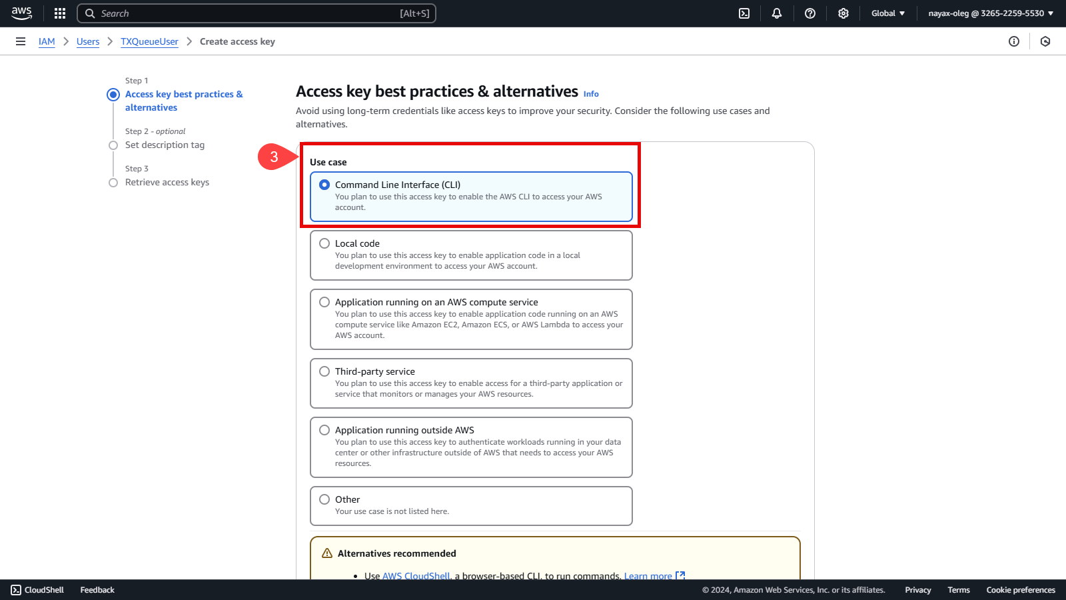1066x600 pixels.
Task: Select Application running on AWS compute service
Action: click(471, 319)
